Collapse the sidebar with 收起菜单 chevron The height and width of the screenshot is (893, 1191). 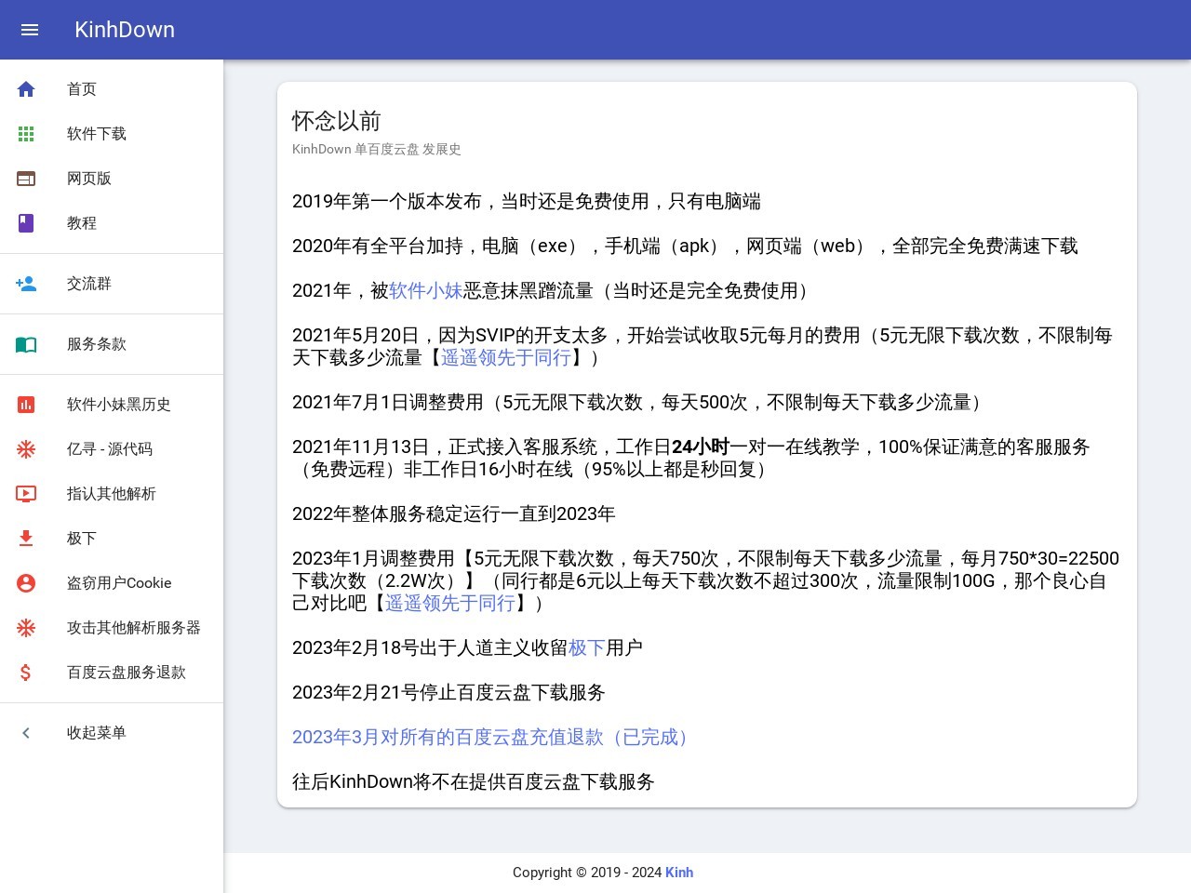[26, 733]
